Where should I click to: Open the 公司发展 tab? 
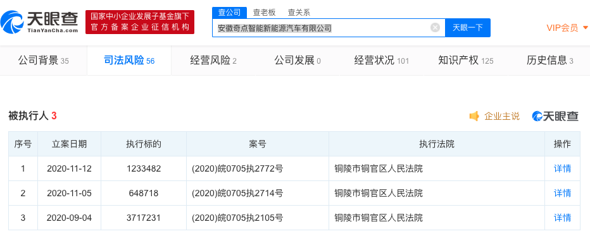point(298,61)
